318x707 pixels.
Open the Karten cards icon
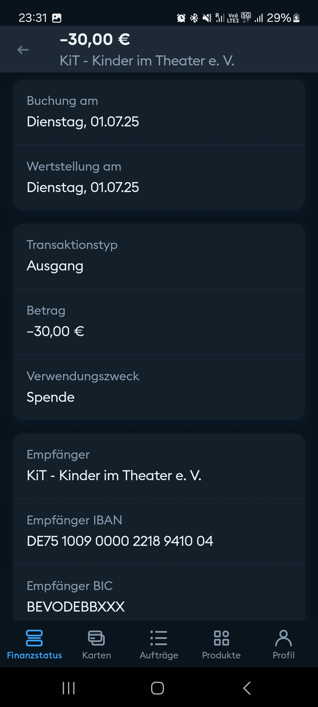click(97, 638)
